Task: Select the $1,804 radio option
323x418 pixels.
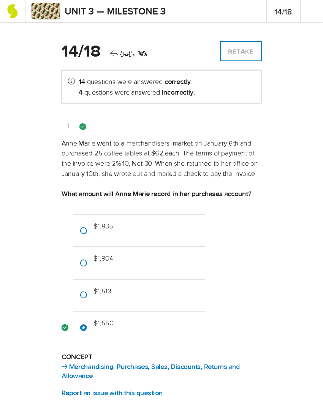Action: click(83, 263)
